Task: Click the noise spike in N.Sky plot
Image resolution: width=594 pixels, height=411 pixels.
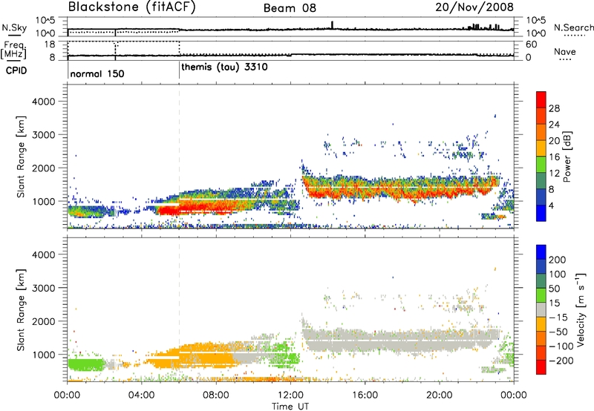Action: coord(332,25)
